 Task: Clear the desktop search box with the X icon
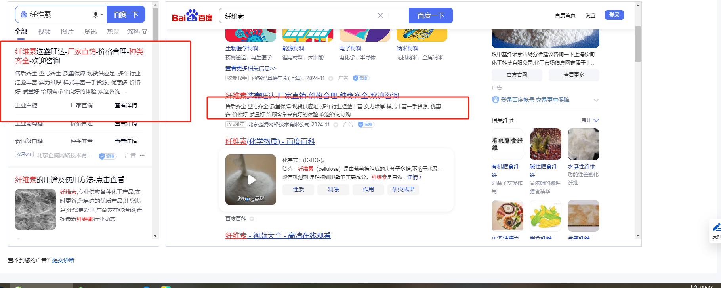pyautogui.click(x=380, y=15)
